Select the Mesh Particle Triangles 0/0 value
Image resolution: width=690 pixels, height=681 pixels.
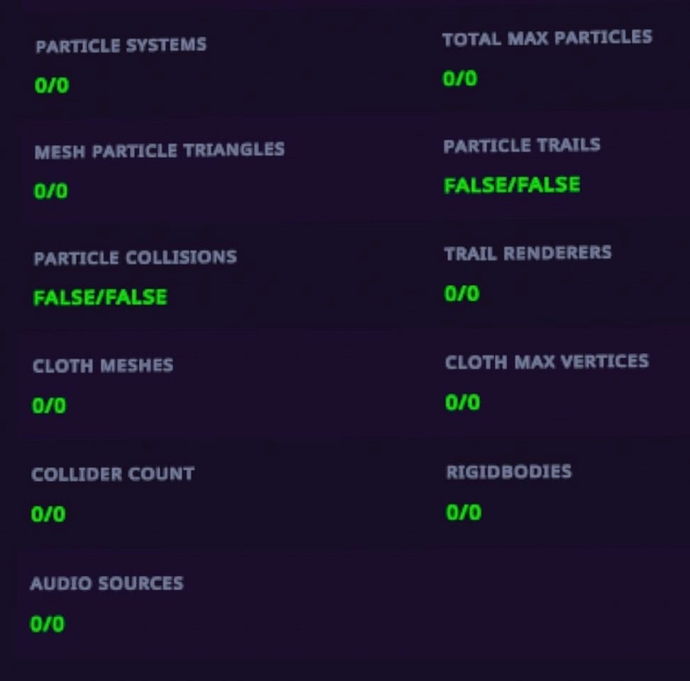51,191
